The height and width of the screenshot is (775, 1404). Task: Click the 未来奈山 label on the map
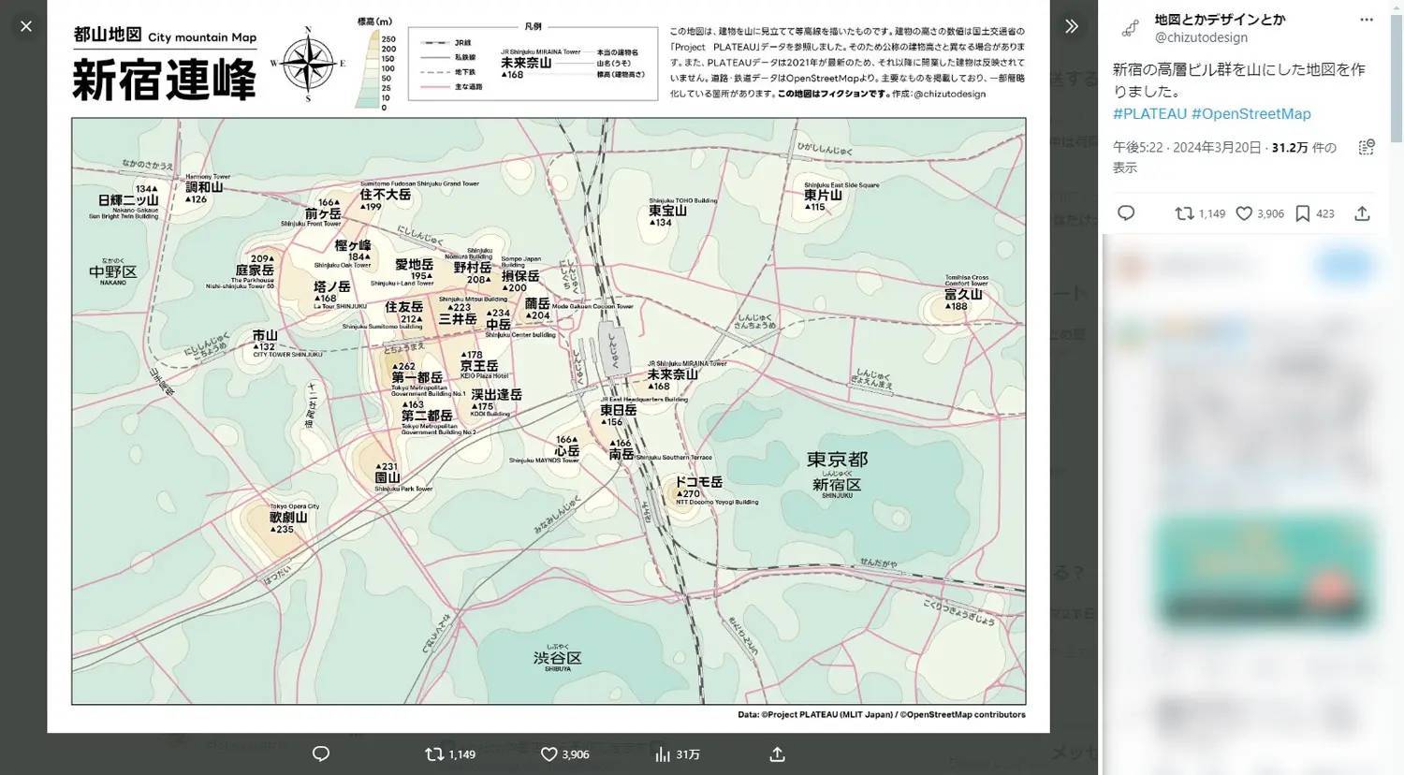pos(672,374)
